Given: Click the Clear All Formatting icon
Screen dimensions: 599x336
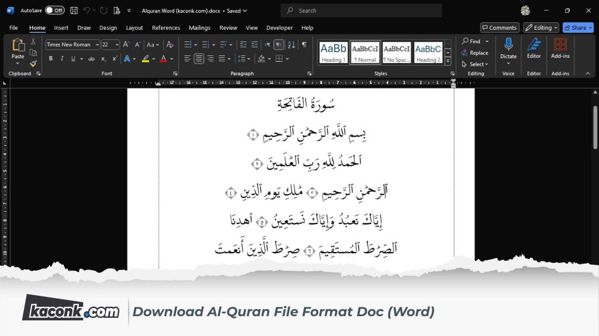Looking at the screenshot, I should click(x=170, y=44).
